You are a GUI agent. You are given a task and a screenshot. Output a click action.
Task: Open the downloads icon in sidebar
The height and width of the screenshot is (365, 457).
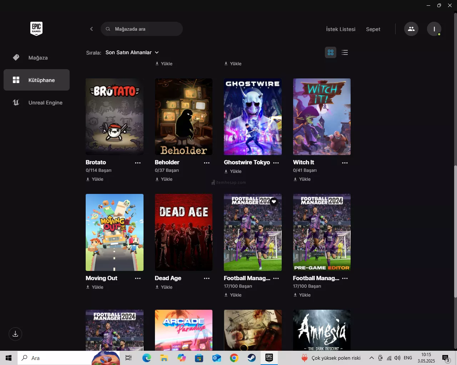pyautogui.click(x=15, y=334)
